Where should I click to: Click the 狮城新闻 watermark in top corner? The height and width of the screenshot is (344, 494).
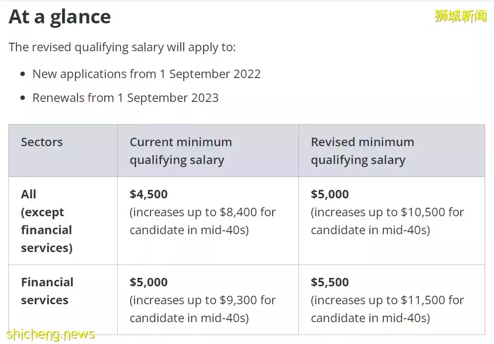tap(460, 16)
